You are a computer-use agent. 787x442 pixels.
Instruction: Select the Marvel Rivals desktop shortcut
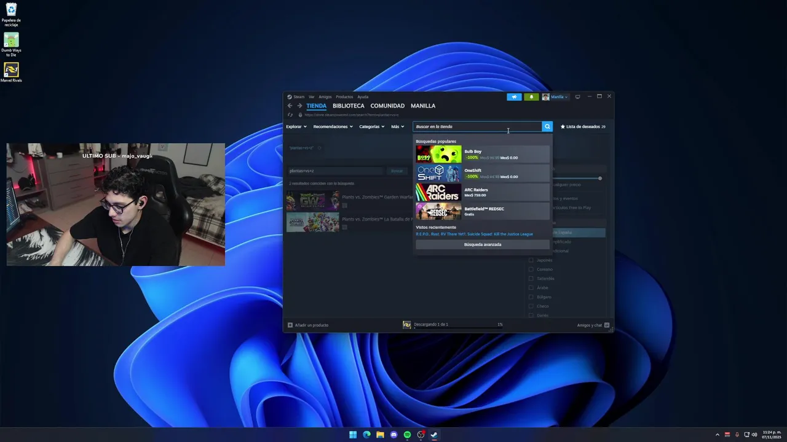pyautogui.click(x=11, y=72)
